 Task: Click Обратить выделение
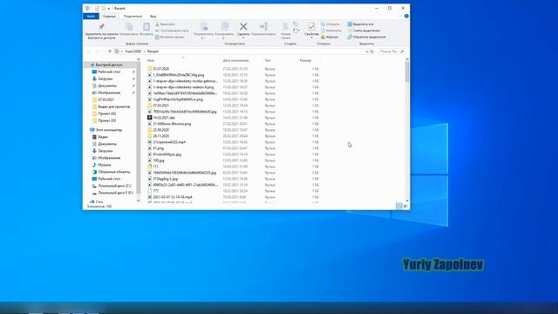click(x=366, y=37)
